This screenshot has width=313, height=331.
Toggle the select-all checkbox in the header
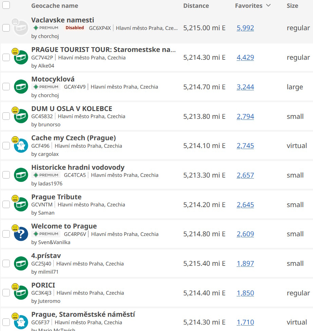(6, 5)
